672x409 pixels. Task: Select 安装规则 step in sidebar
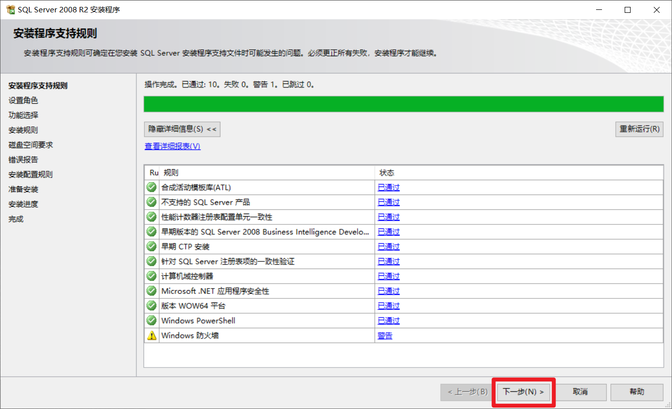point(23,130)
